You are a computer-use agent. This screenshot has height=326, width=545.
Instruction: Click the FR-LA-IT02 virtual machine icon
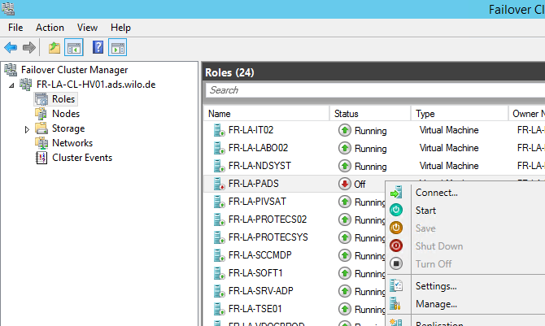(218, 130)
